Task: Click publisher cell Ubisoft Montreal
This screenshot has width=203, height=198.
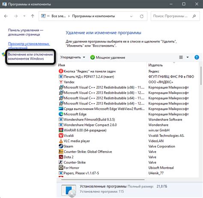Action: point(161,168)
